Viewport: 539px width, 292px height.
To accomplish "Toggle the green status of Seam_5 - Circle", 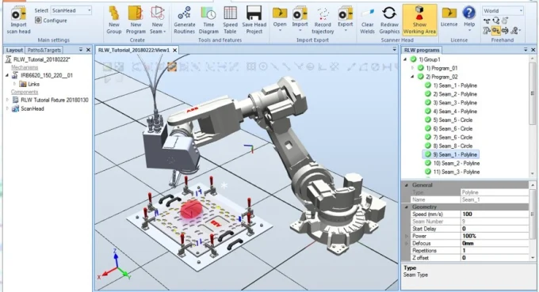I will coord(427,119).
